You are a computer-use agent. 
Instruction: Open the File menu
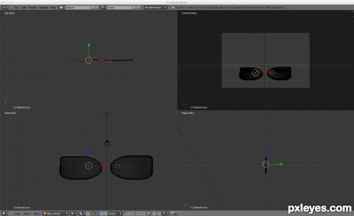(17, 8)
